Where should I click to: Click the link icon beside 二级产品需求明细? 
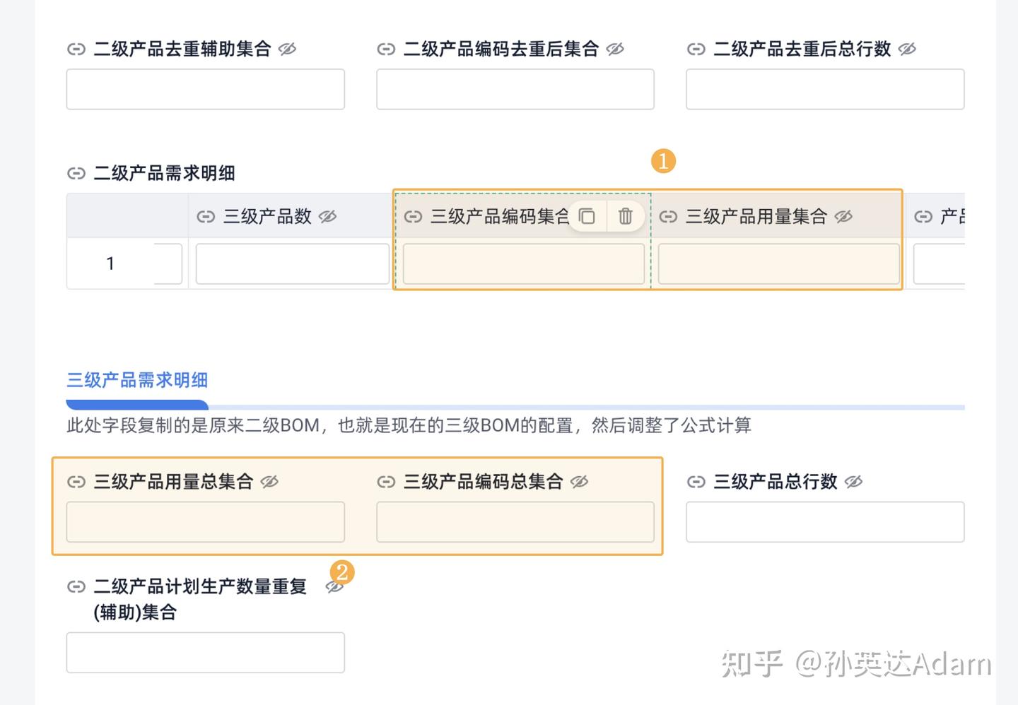coord(76,172)
